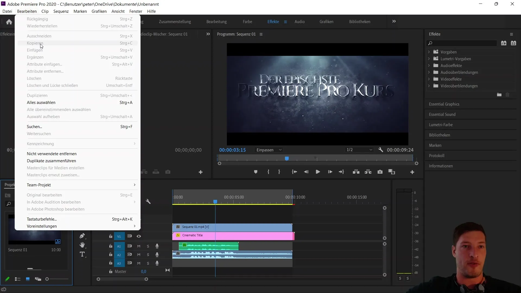
Task: Expand the Vorgaben folder
Action: click(x=429, y=52)
